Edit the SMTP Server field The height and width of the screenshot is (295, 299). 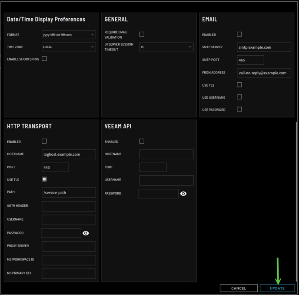click(x=264, y=47)
